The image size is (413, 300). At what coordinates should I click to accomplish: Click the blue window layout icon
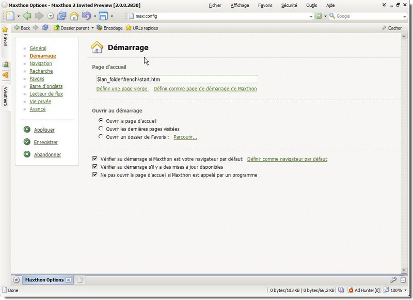(x=103, y=16)
